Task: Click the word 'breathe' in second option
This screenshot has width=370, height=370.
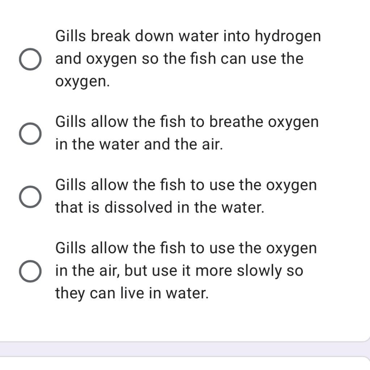Action: coord(237,122)
